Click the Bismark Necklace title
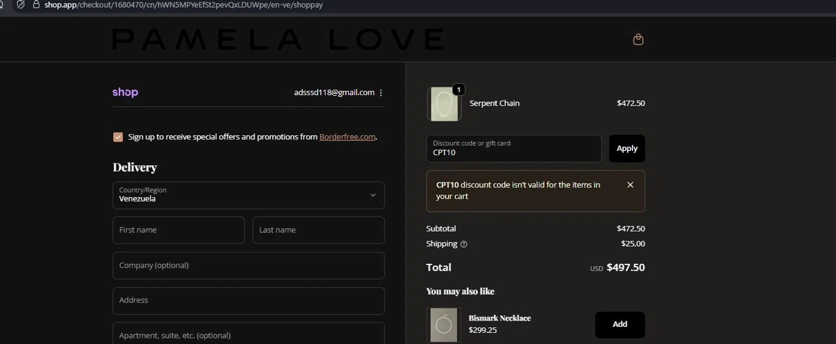The image size is (836, 344). point(499,318)
